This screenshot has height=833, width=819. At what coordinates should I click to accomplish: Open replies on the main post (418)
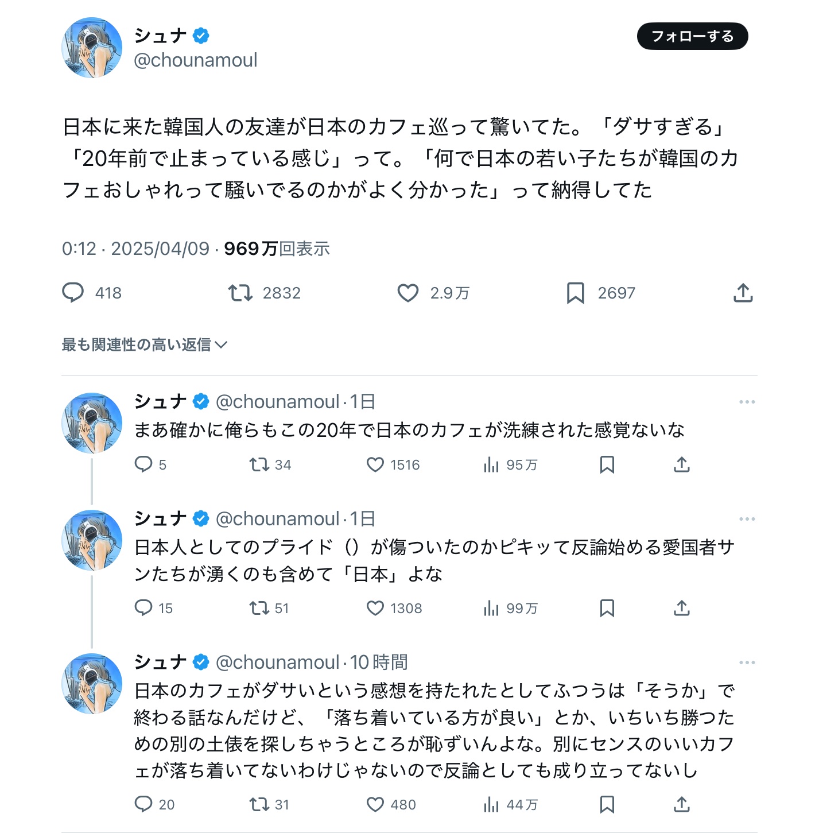point(92,293)
